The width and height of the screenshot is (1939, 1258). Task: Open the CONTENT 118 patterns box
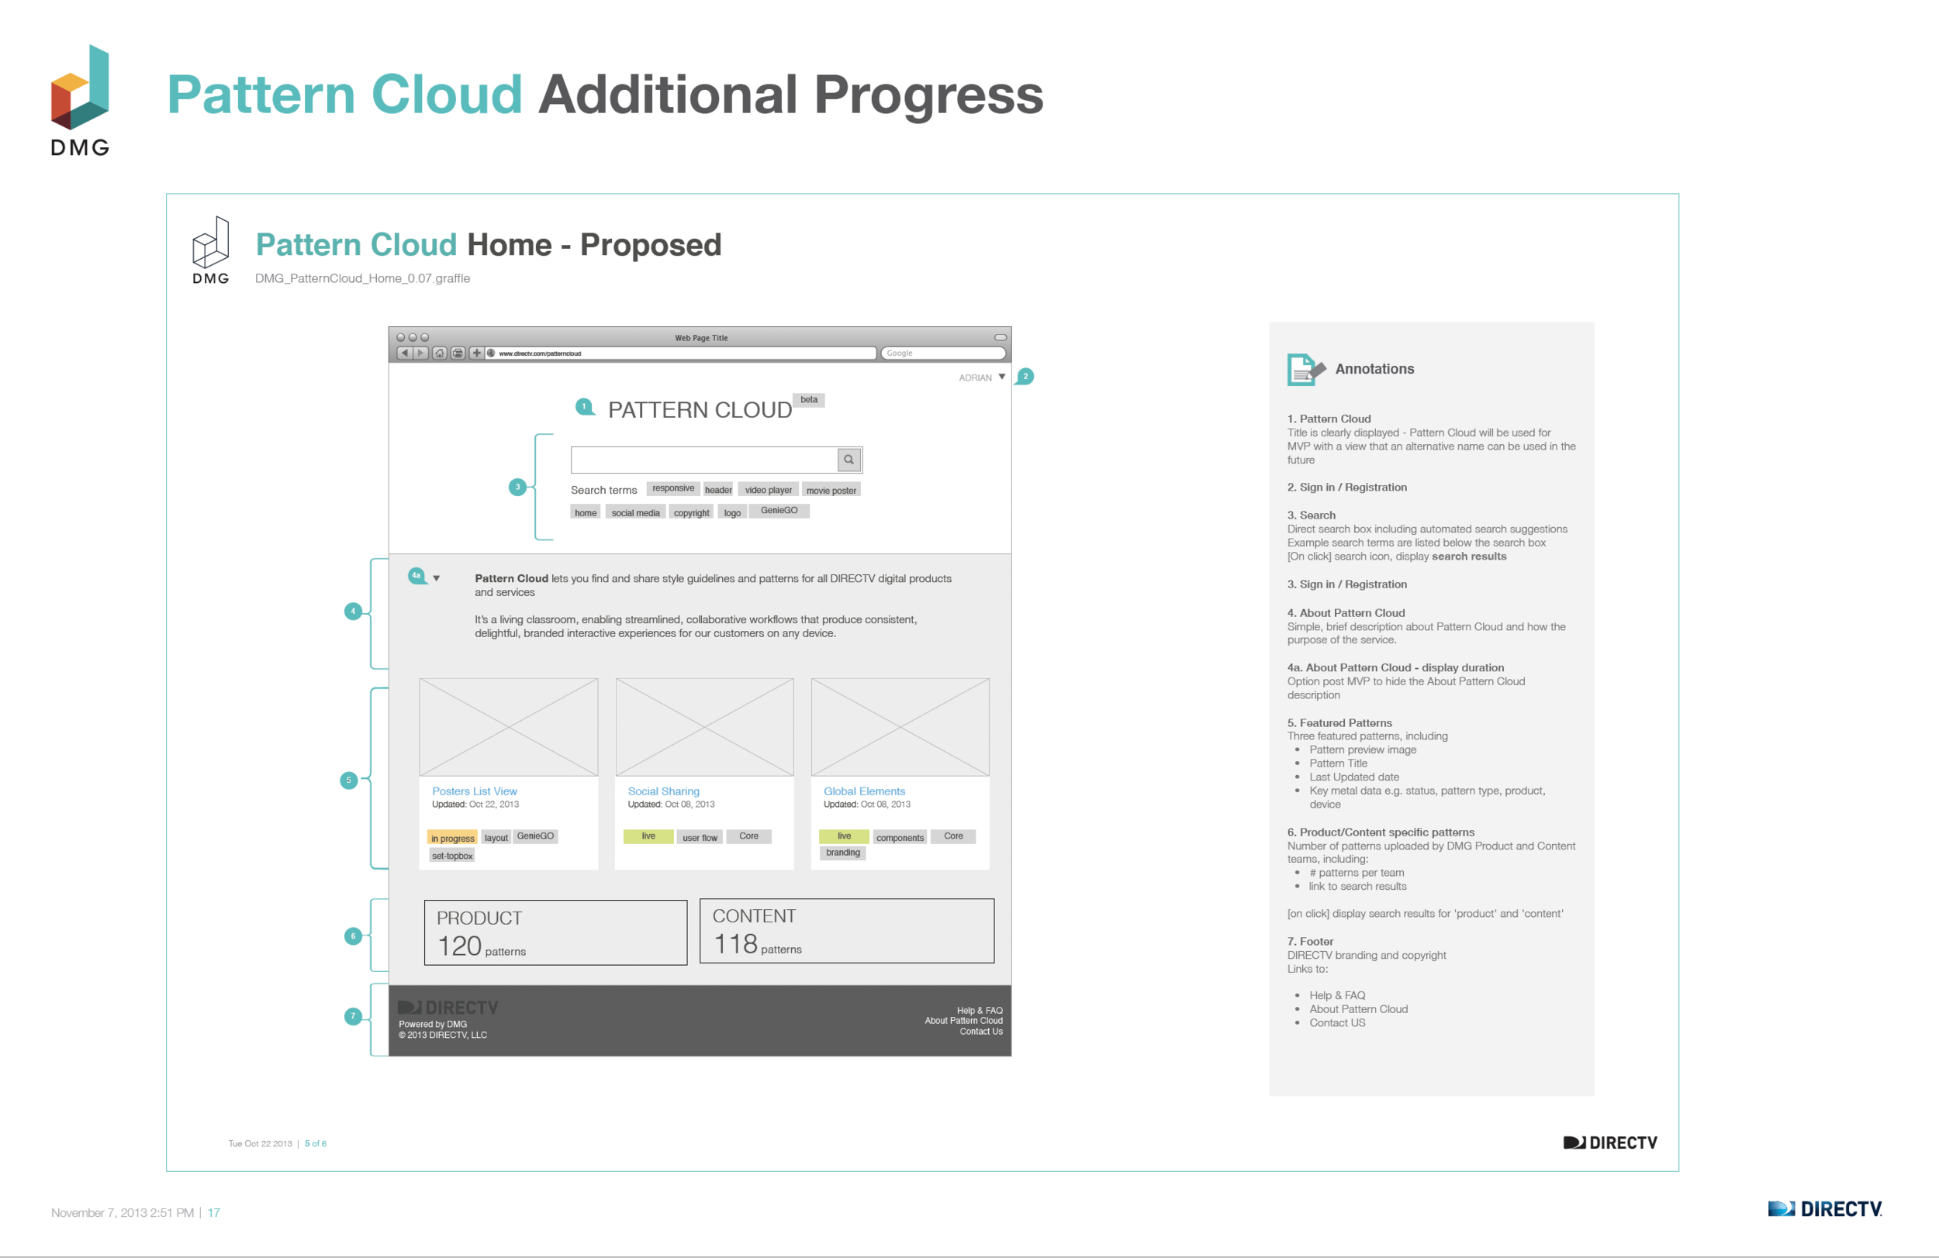coord(846,932)
